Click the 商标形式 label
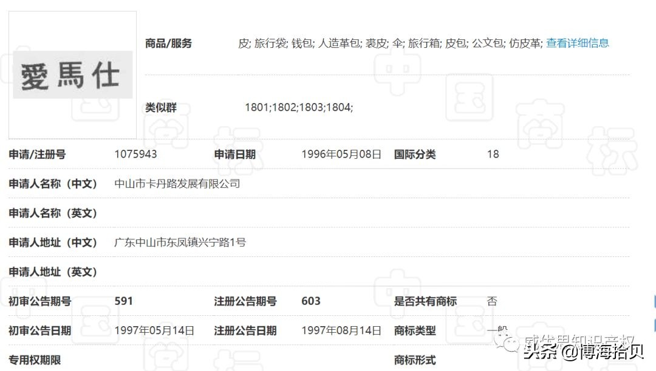Screen dimensions: 656x371 tap(415, 359)
